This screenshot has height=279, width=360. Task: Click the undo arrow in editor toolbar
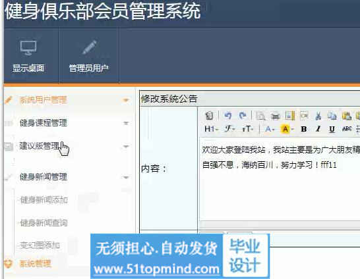point(227,116)
